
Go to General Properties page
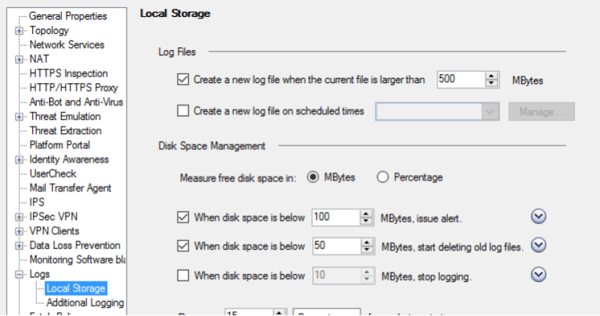coord(68,16)
